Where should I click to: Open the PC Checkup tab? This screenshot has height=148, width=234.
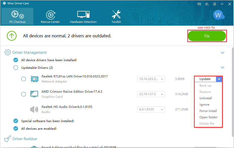[17, 16]
